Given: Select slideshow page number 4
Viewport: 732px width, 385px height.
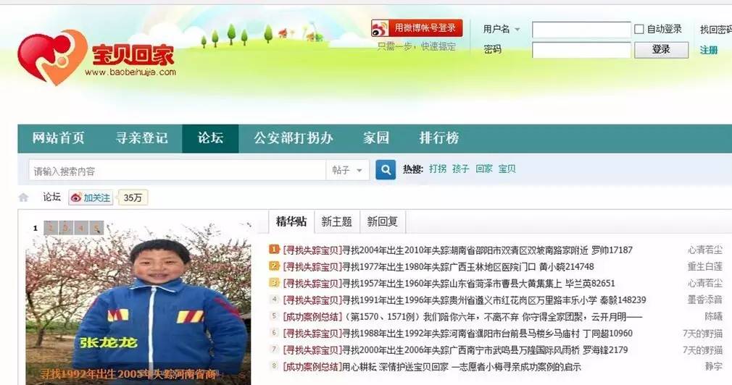Looking at the screenshot, I should point(81,228).
